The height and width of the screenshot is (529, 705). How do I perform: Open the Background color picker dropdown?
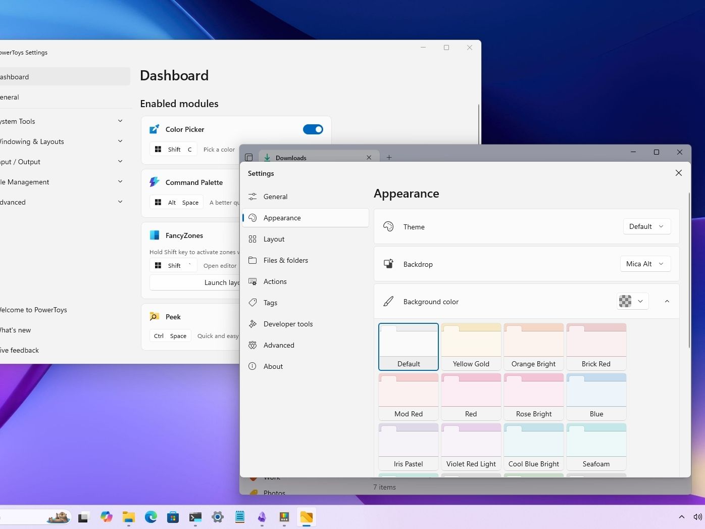632,301
